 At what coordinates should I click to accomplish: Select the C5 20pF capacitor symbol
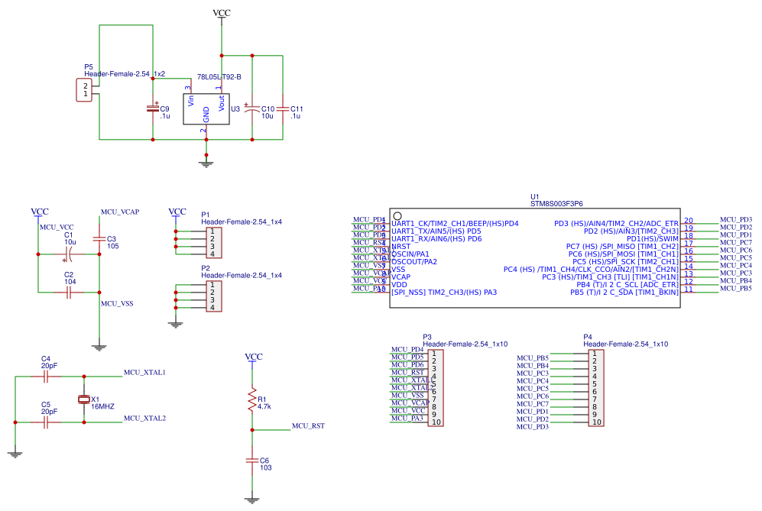46,422
